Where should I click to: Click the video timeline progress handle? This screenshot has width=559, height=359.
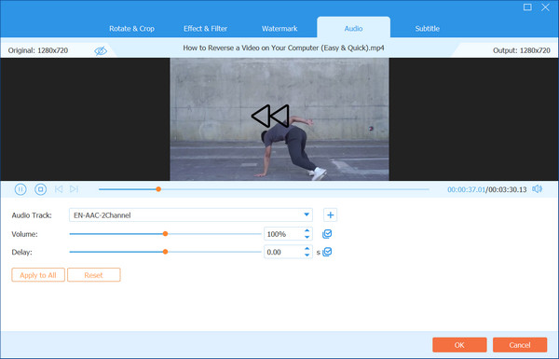pyautogui.click(x=158, y=189)
